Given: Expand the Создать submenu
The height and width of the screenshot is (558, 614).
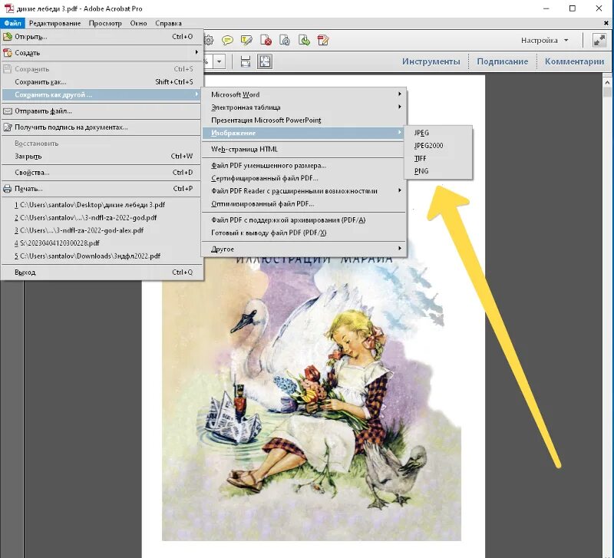Looking at the screenshot, I should (102, 53).
